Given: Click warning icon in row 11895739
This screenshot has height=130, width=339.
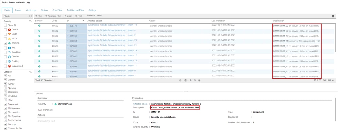Looking at the screenshot, I should (x=39, y=31).
